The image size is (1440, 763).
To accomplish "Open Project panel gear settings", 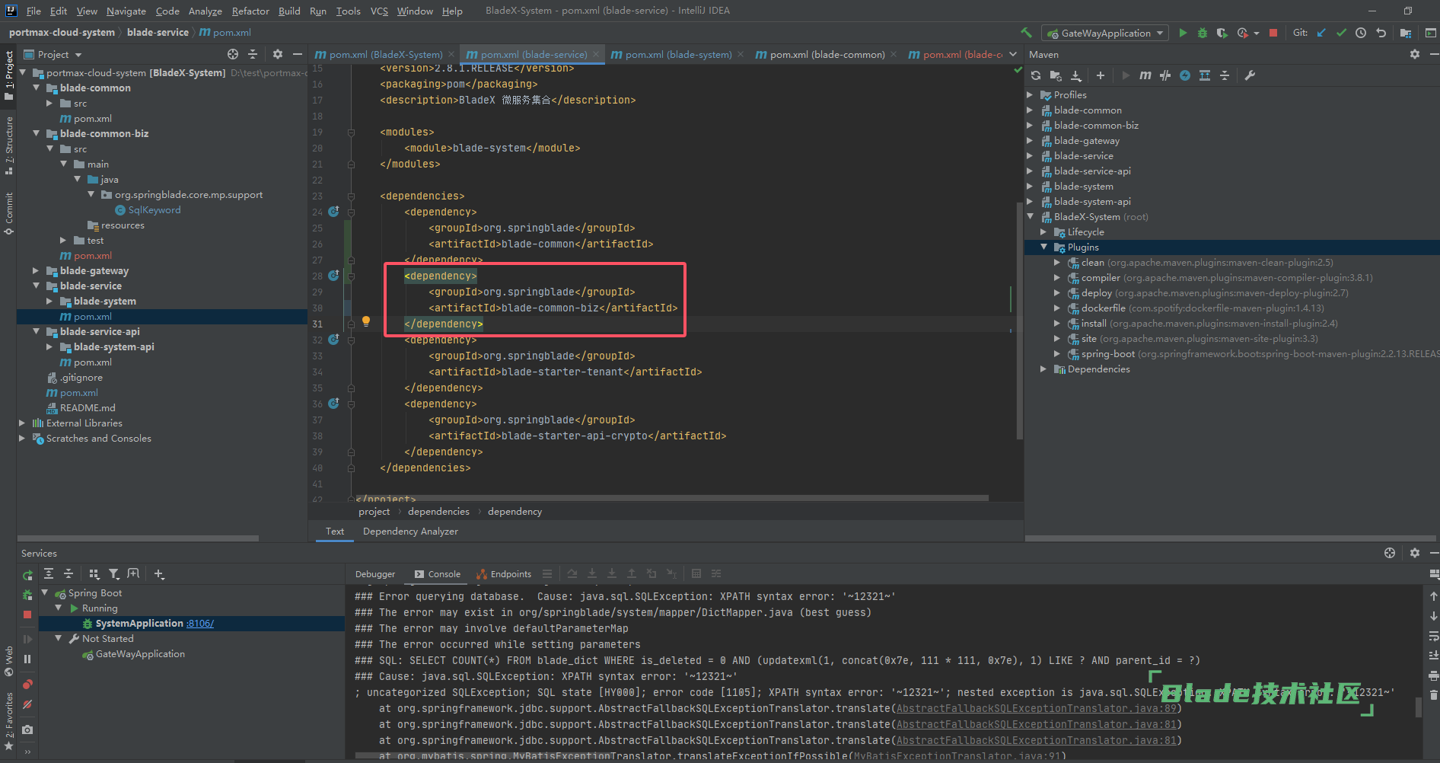I will pyautogui.click(x=278, y=54).
